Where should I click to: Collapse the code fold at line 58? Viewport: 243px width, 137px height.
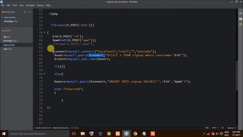pos(44,33)
